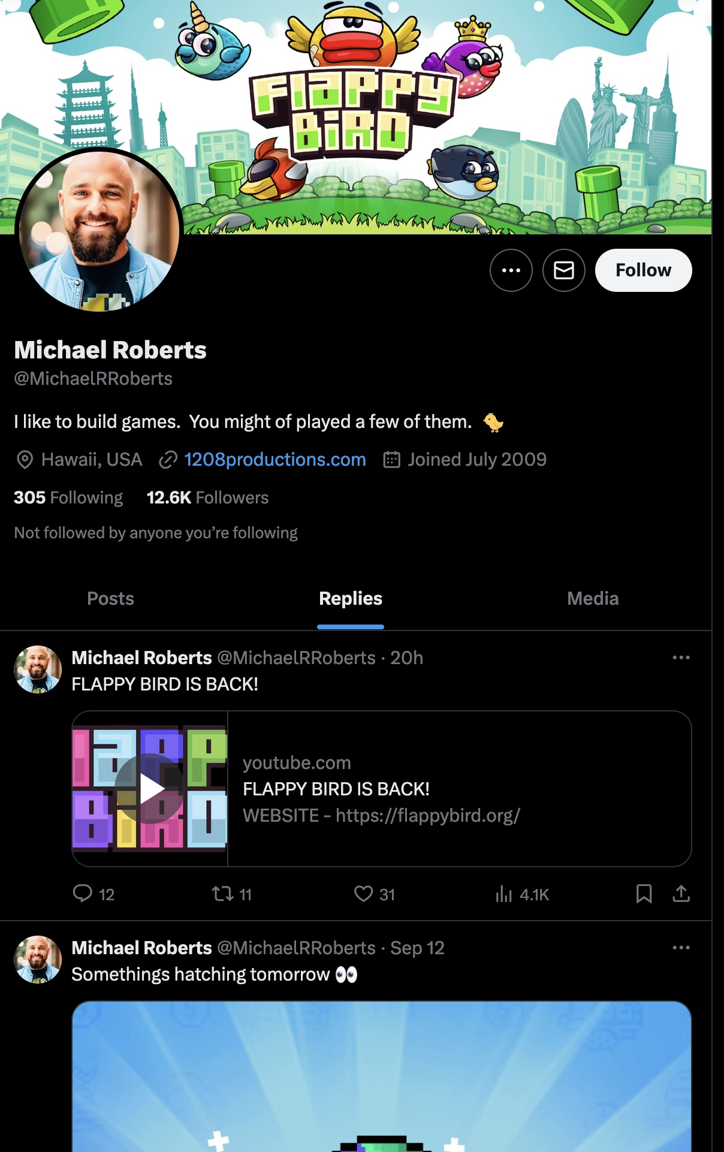View the 12.6K Followers list
The height and width of the screenshot is (1152, 724).
(207, 497)
